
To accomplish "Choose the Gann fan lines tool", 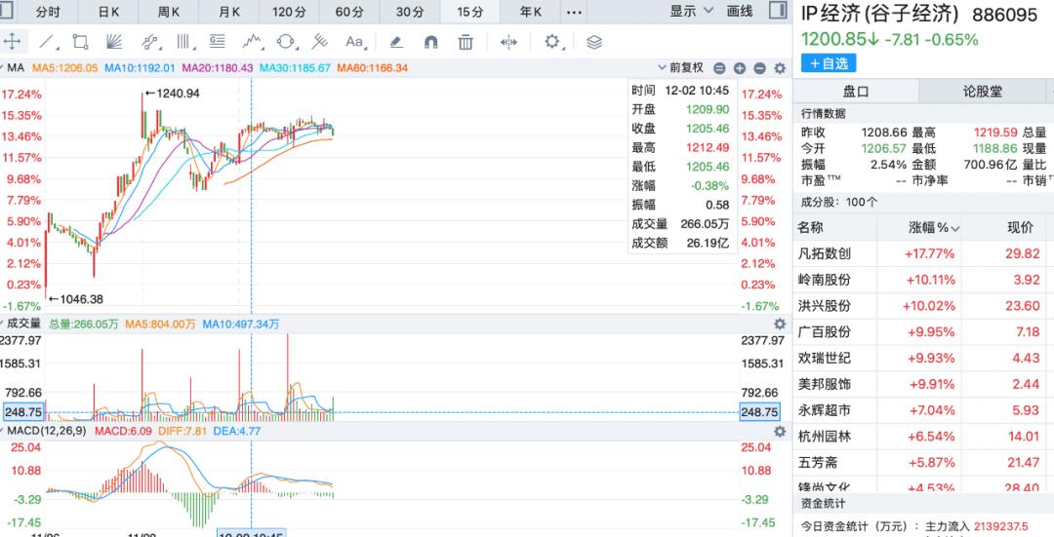I will (x=114, y=42).
